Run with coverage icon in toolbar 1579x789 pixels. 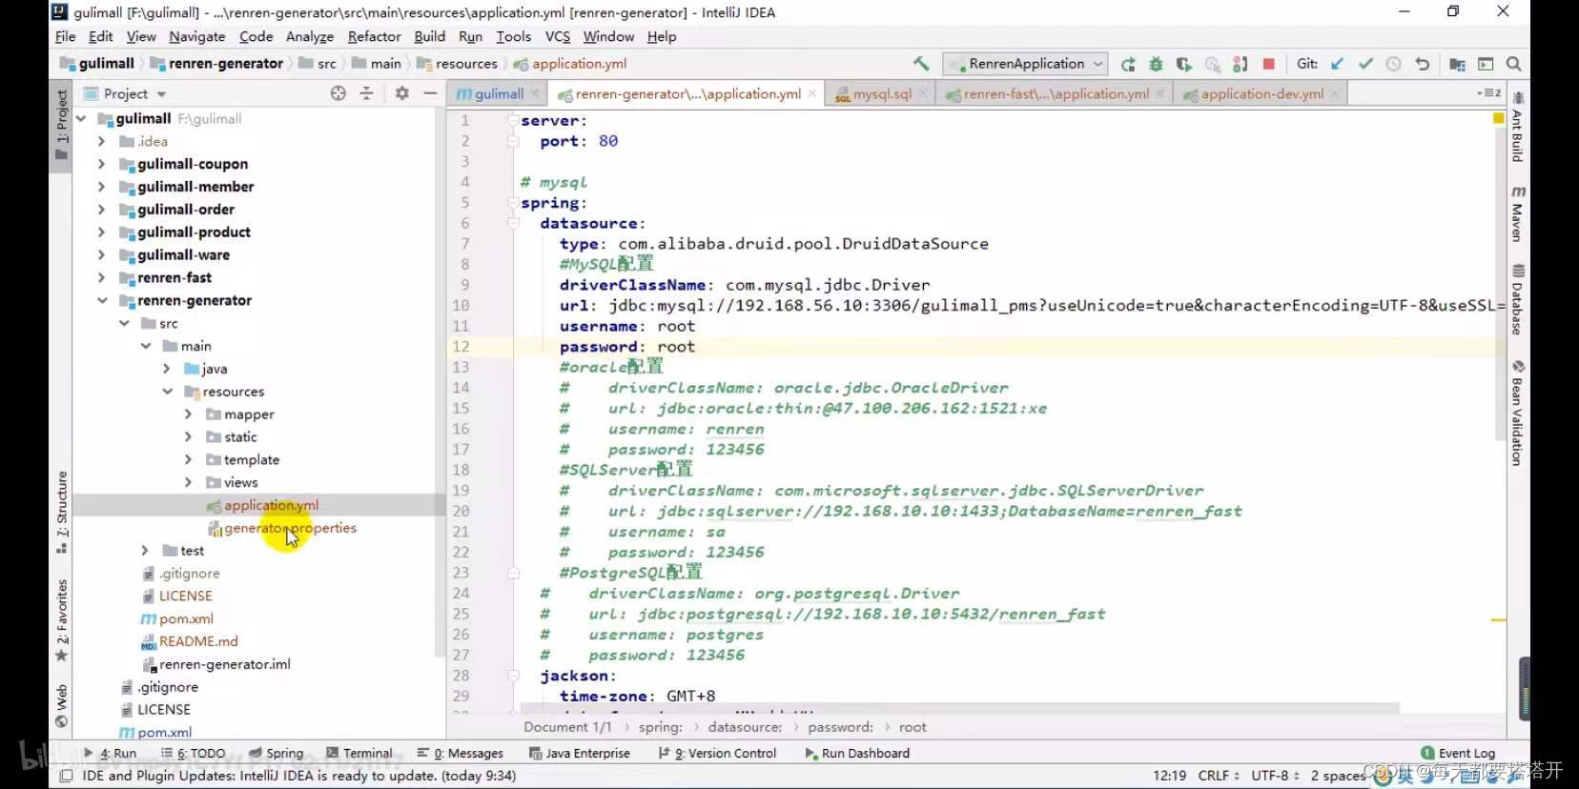[1183, 64]
